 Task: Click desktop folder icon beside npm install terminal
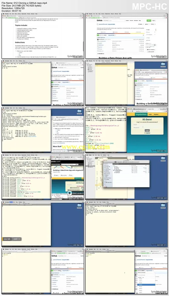[80, 112]
